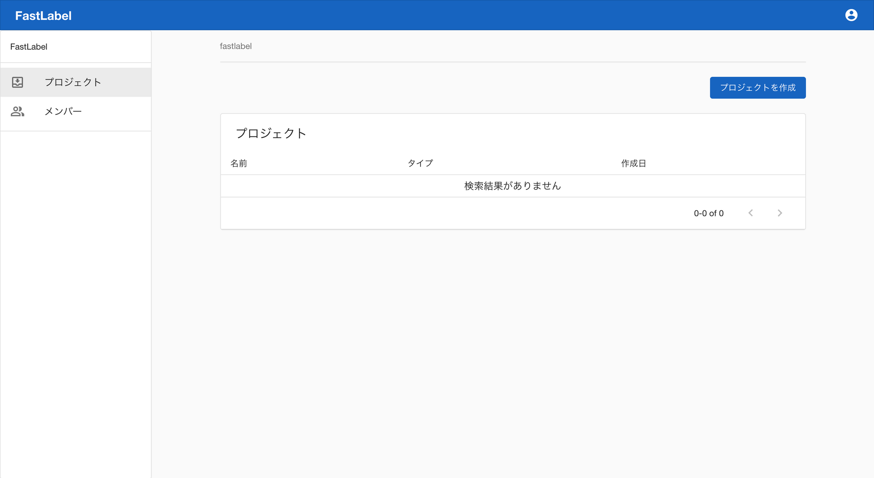The height and width of the screenshot is (478, 874).
Task: Click the fastlabel breadcrumb text
Action: point(236,46)
